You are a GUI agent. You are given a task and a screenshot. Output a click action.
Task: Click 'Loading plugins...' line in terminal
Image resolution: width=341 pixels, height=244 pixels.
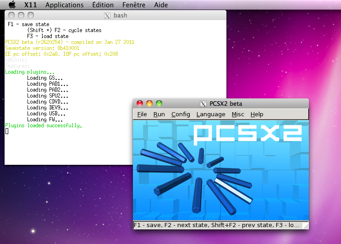pos(30,72)
